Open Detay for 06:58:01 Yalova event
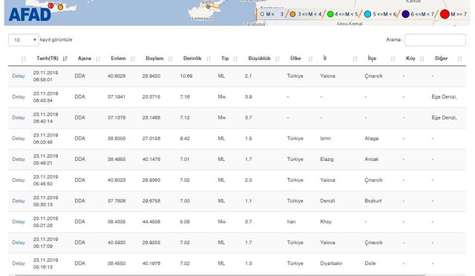The image size is (475, 276). [19, 76]
